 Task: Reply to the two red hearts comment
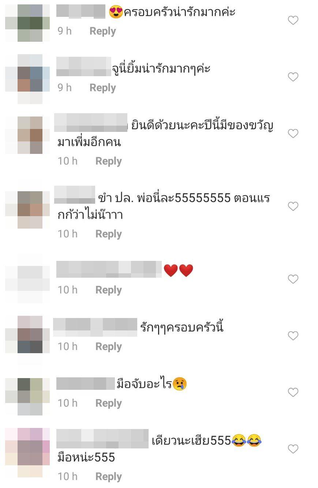(109, 290)
